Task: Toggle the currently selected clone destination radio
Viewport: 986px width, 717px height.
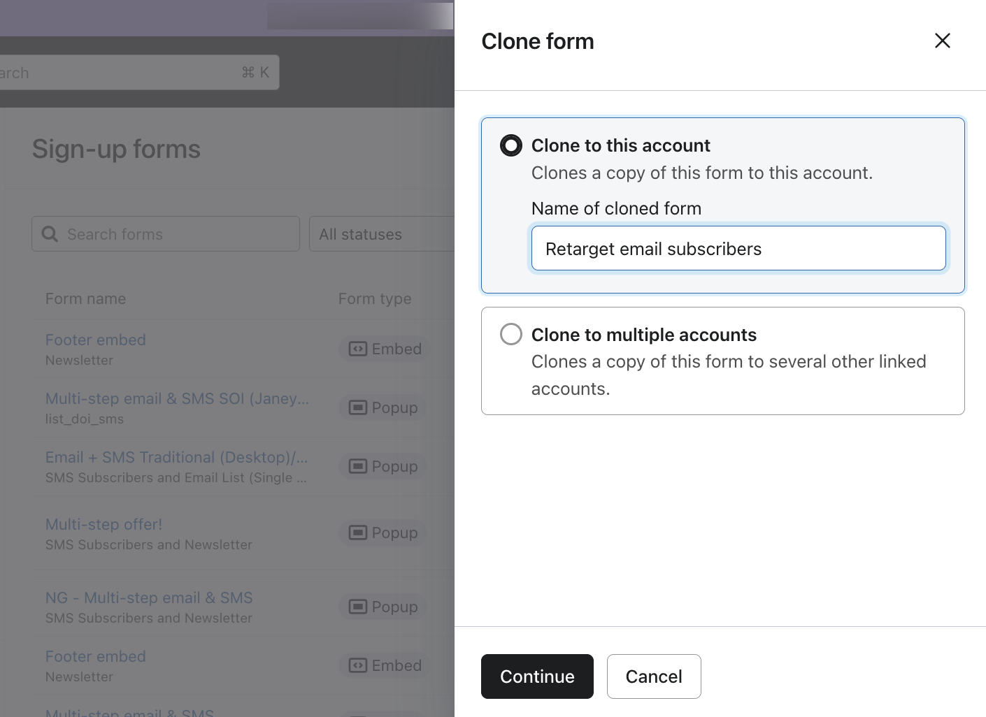Action: click(x=510, y=145)
